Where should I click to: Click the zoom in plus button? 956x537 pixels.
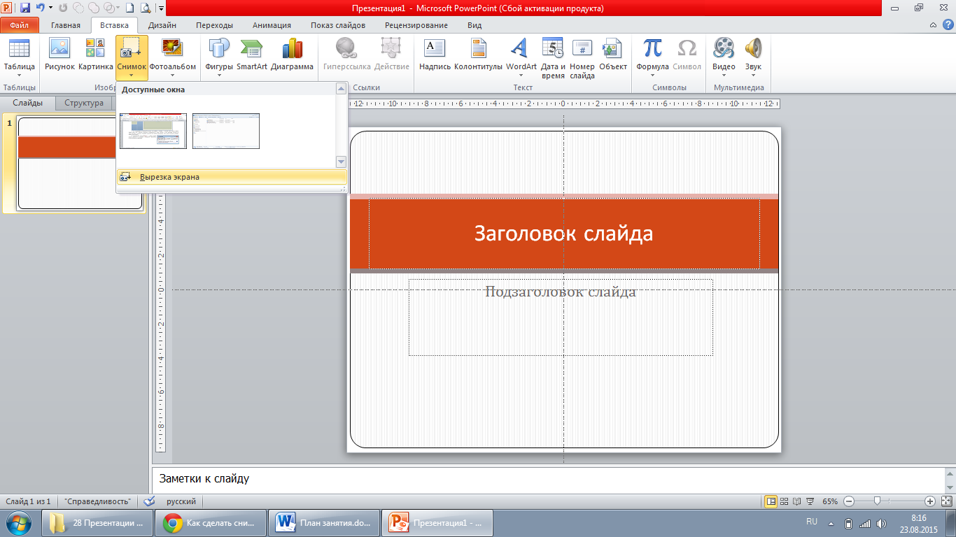929,501
